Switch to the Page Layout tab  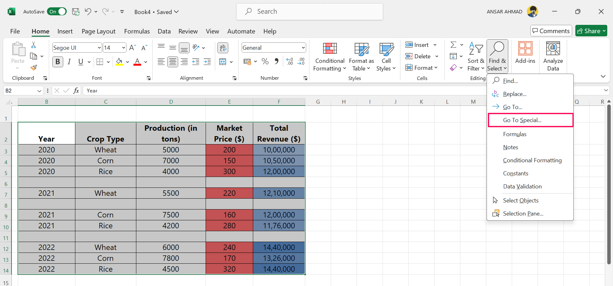[98, 31]
